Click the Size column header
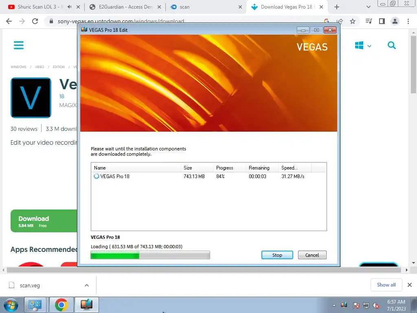Screen dimensions: 417x313 click(x=197, y=168)
